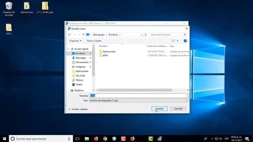
Task: Click the search magnifier in Buscar box
Action: click(185, 35)
